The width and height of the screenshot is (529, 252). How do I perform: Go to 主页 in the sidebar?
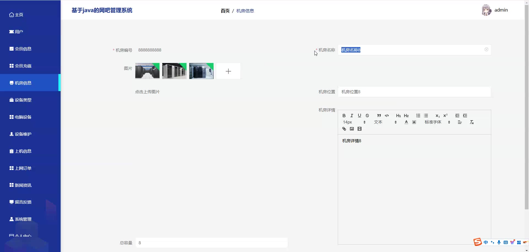[x=30, y=15]
